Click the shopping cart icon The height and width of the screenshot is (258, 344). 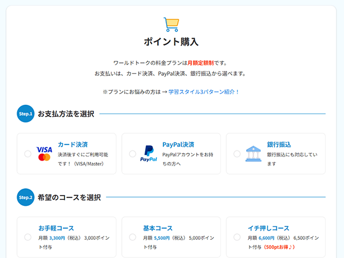[x=171, y=25]
